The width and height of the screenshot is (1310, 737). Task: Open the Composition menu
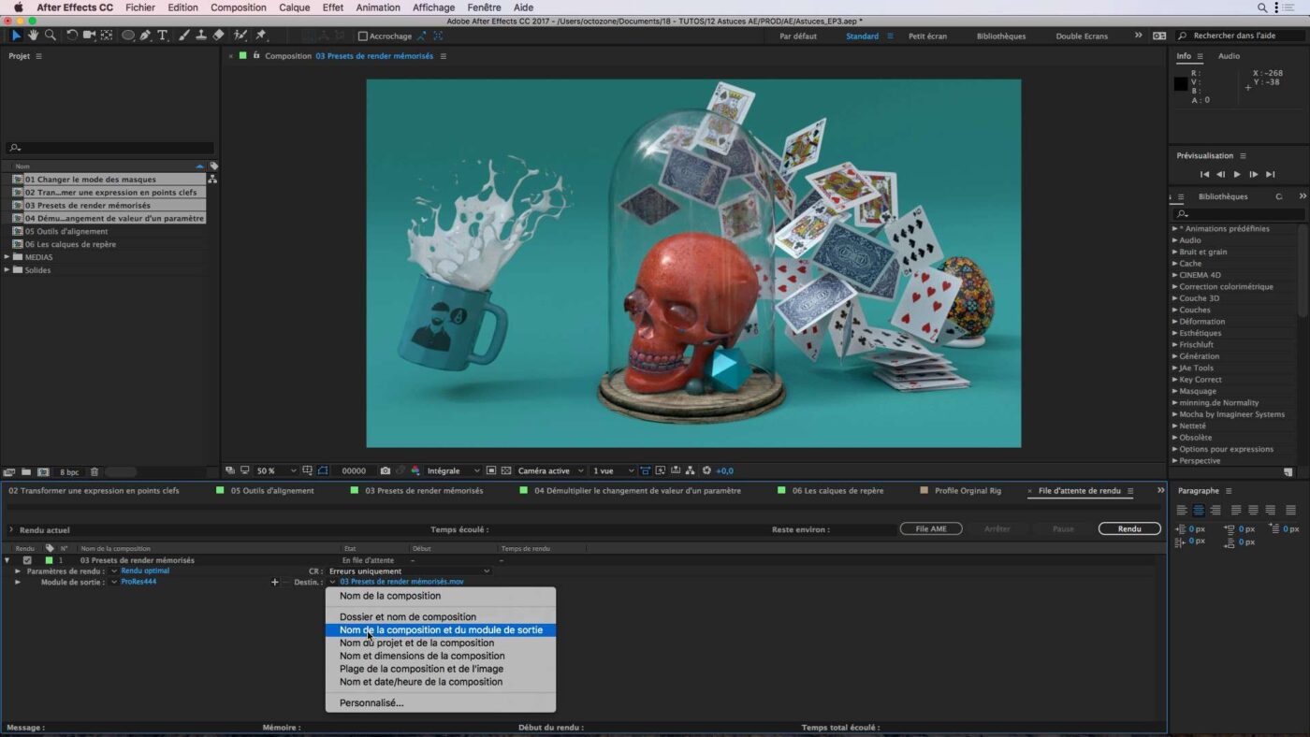coord(238,7)
